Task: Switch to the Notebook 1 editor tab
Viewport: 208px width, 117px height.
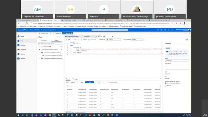Action: coord(86,36)
